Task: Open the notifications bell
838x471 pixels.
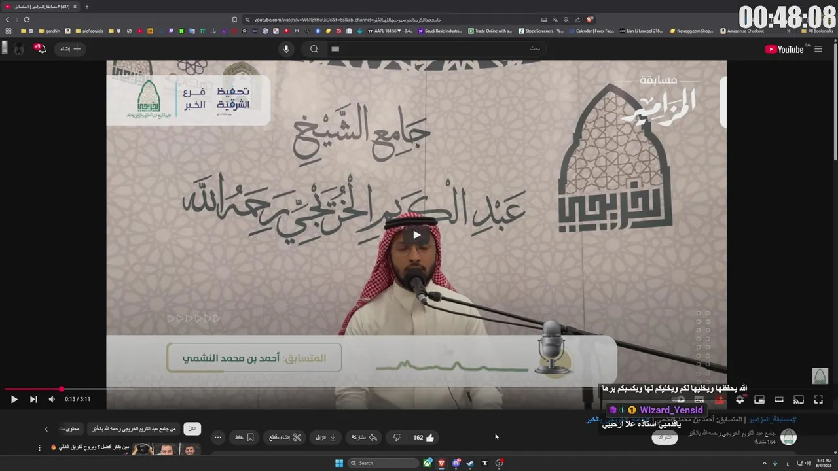Action: [41, 49]
